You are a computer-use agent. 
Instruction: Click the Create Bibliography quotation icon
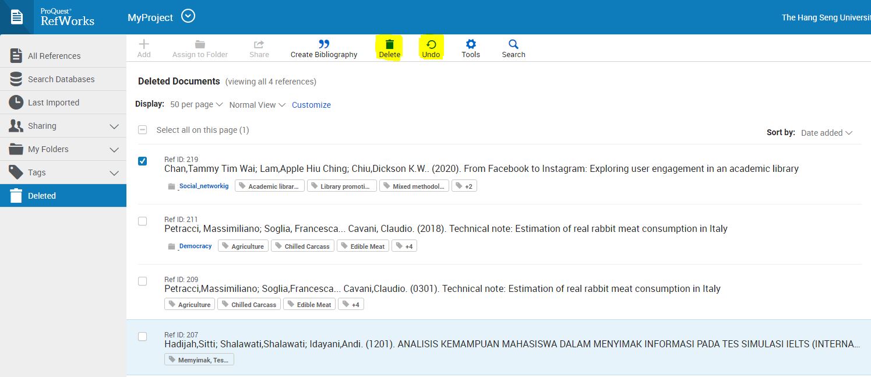tap(323, 44)
